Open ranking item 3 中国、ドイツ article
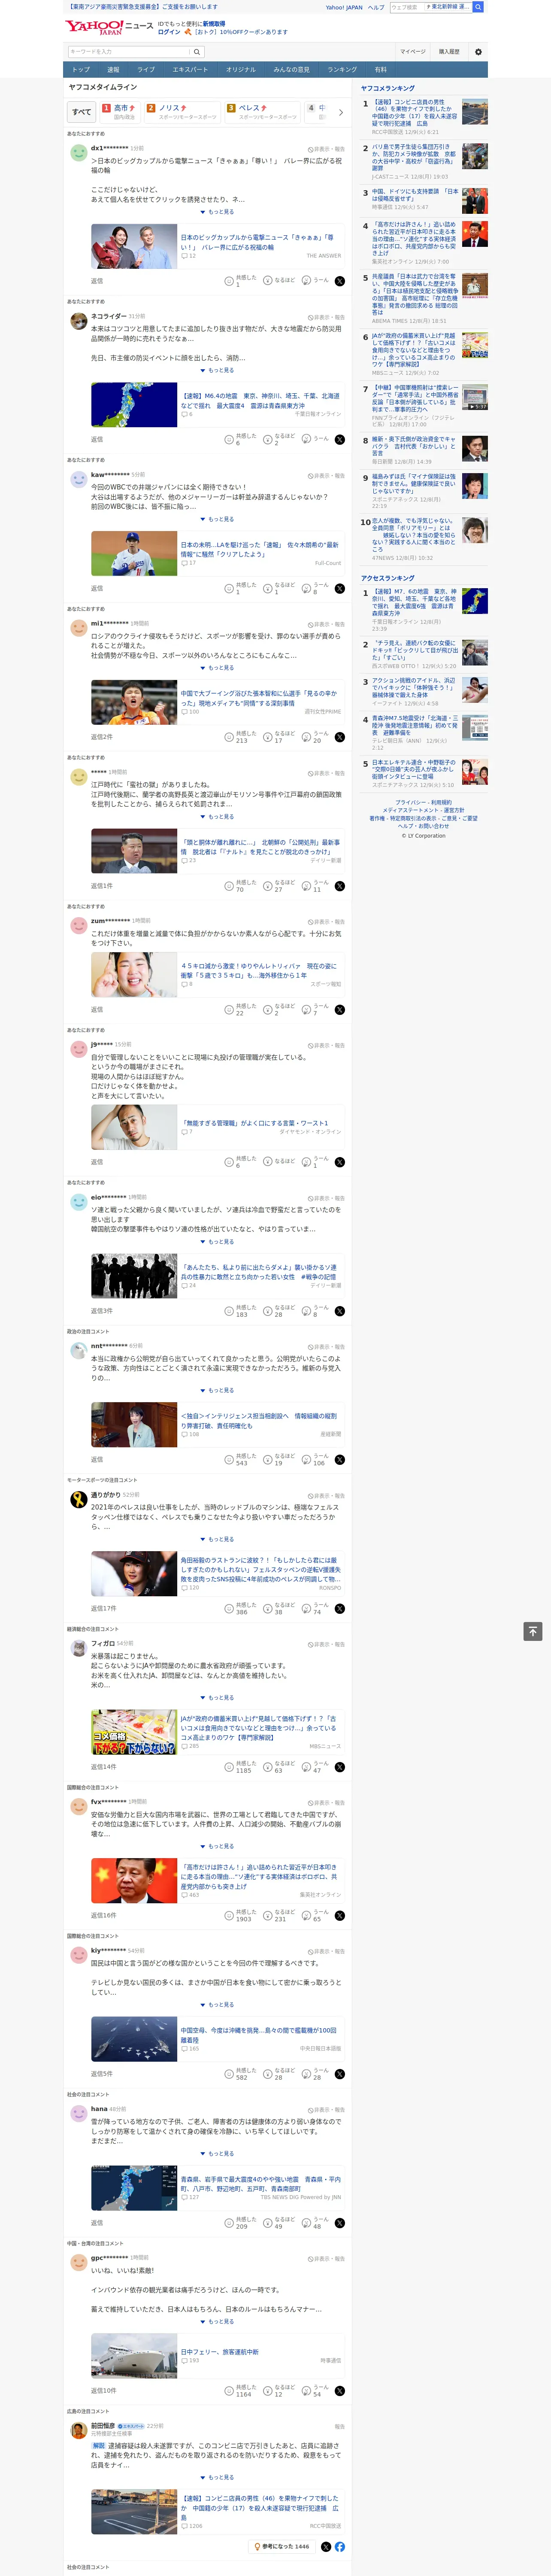 [415, 195]
